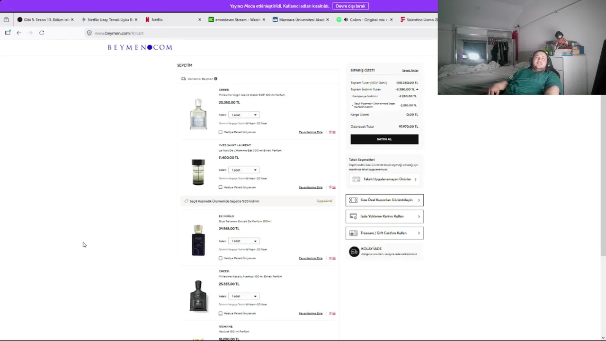Image resolution: width=606 pixels, height=341 pixels.
Task: Click the card icon next to Taksit Uygulanamayan Ürünler
Action: (x=356, y=179)
